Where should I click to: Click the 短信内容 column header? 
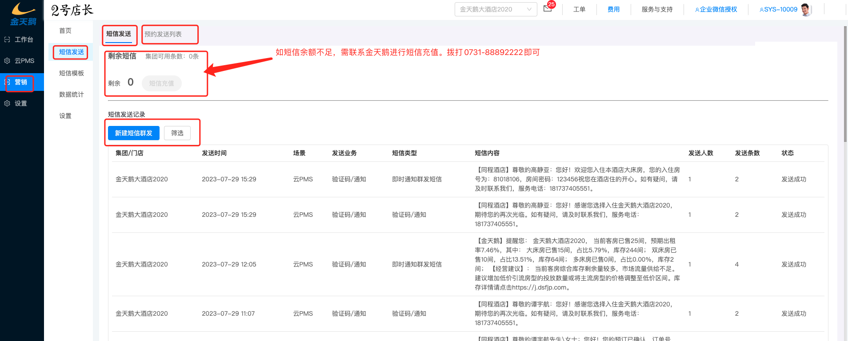click(487, 153)
